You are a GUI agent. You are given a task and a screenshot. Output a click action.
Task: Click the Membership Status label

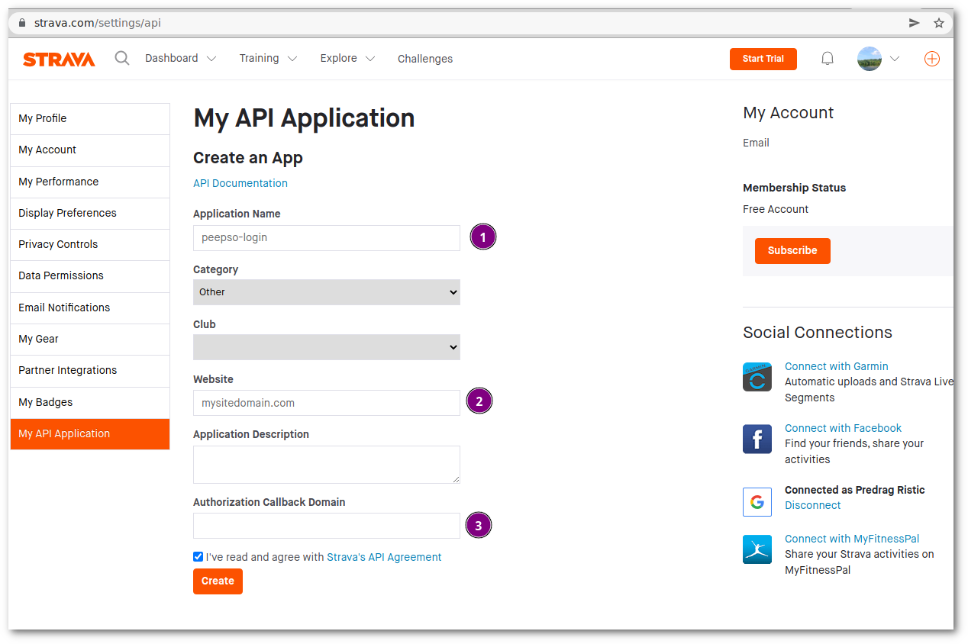[x=794, y=188]
